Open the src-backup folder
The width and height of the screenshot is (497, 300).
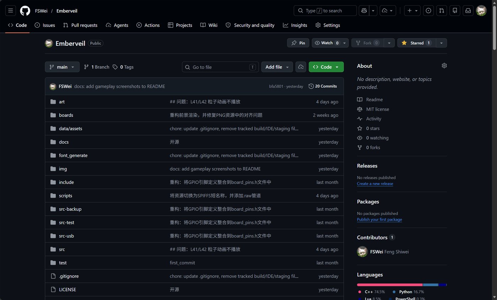70,209
